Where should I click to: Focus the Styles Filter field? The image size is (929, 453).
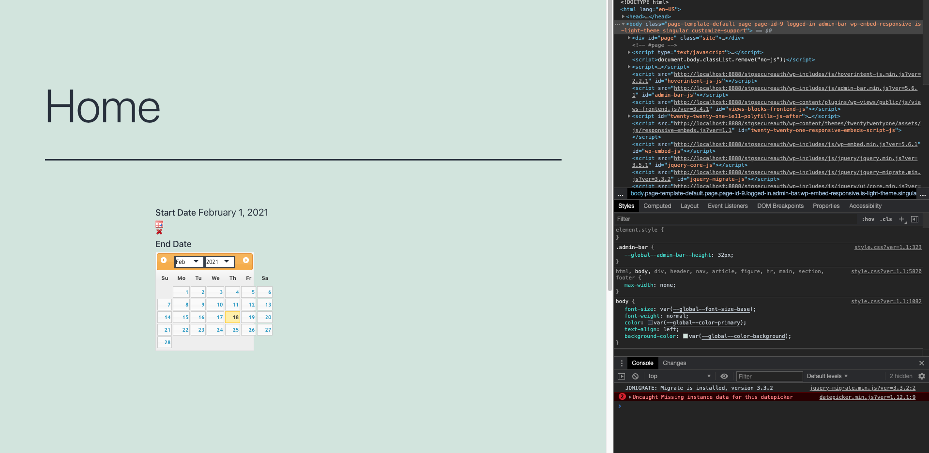pos(736,219)
